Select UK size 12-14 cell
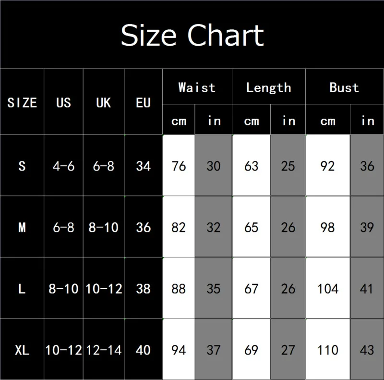The width and height of the screenshot is (384, 380). click(x=104, y=350)
